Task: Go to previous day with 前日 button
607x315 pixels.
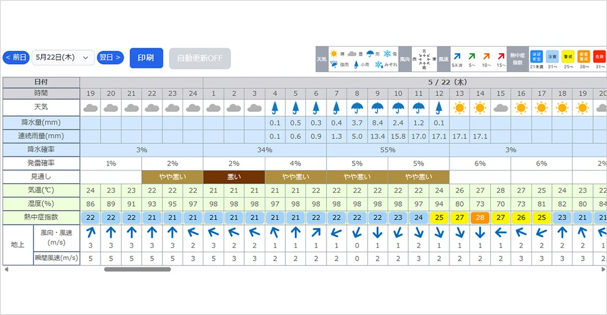Action: coord(16,57)
